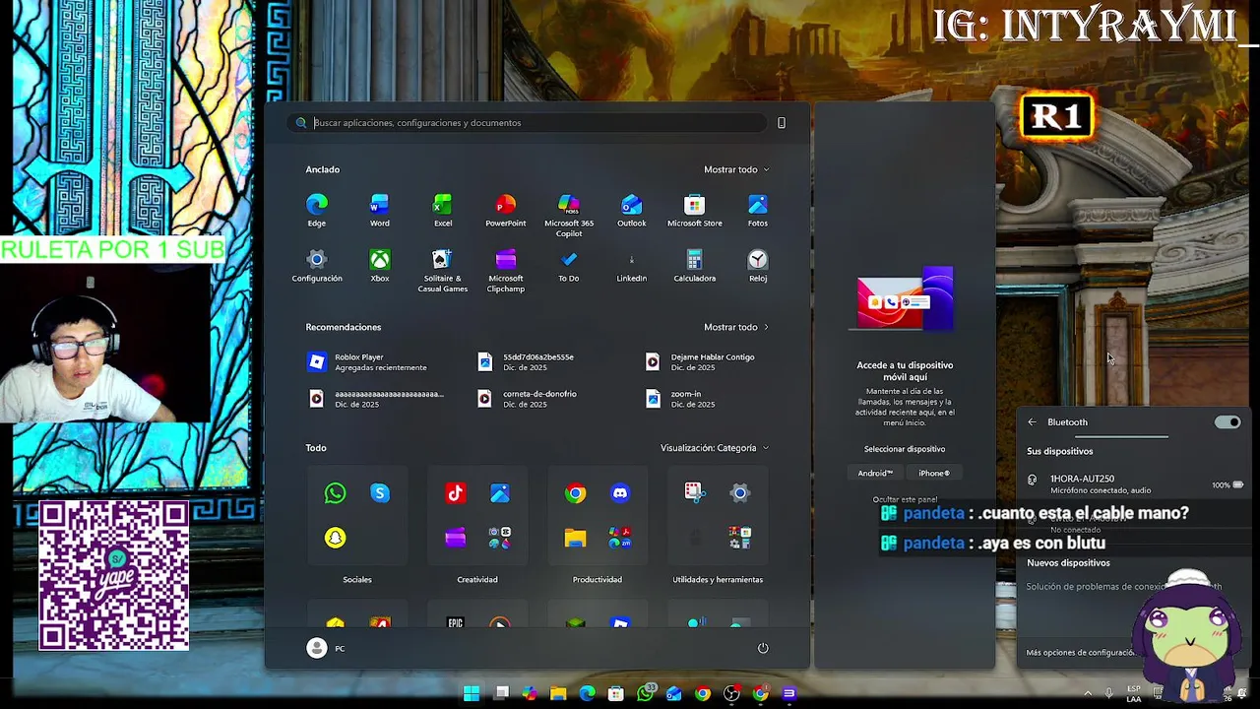Open the Sociales folder label
1260x709 pixels.
click(357, 580)
